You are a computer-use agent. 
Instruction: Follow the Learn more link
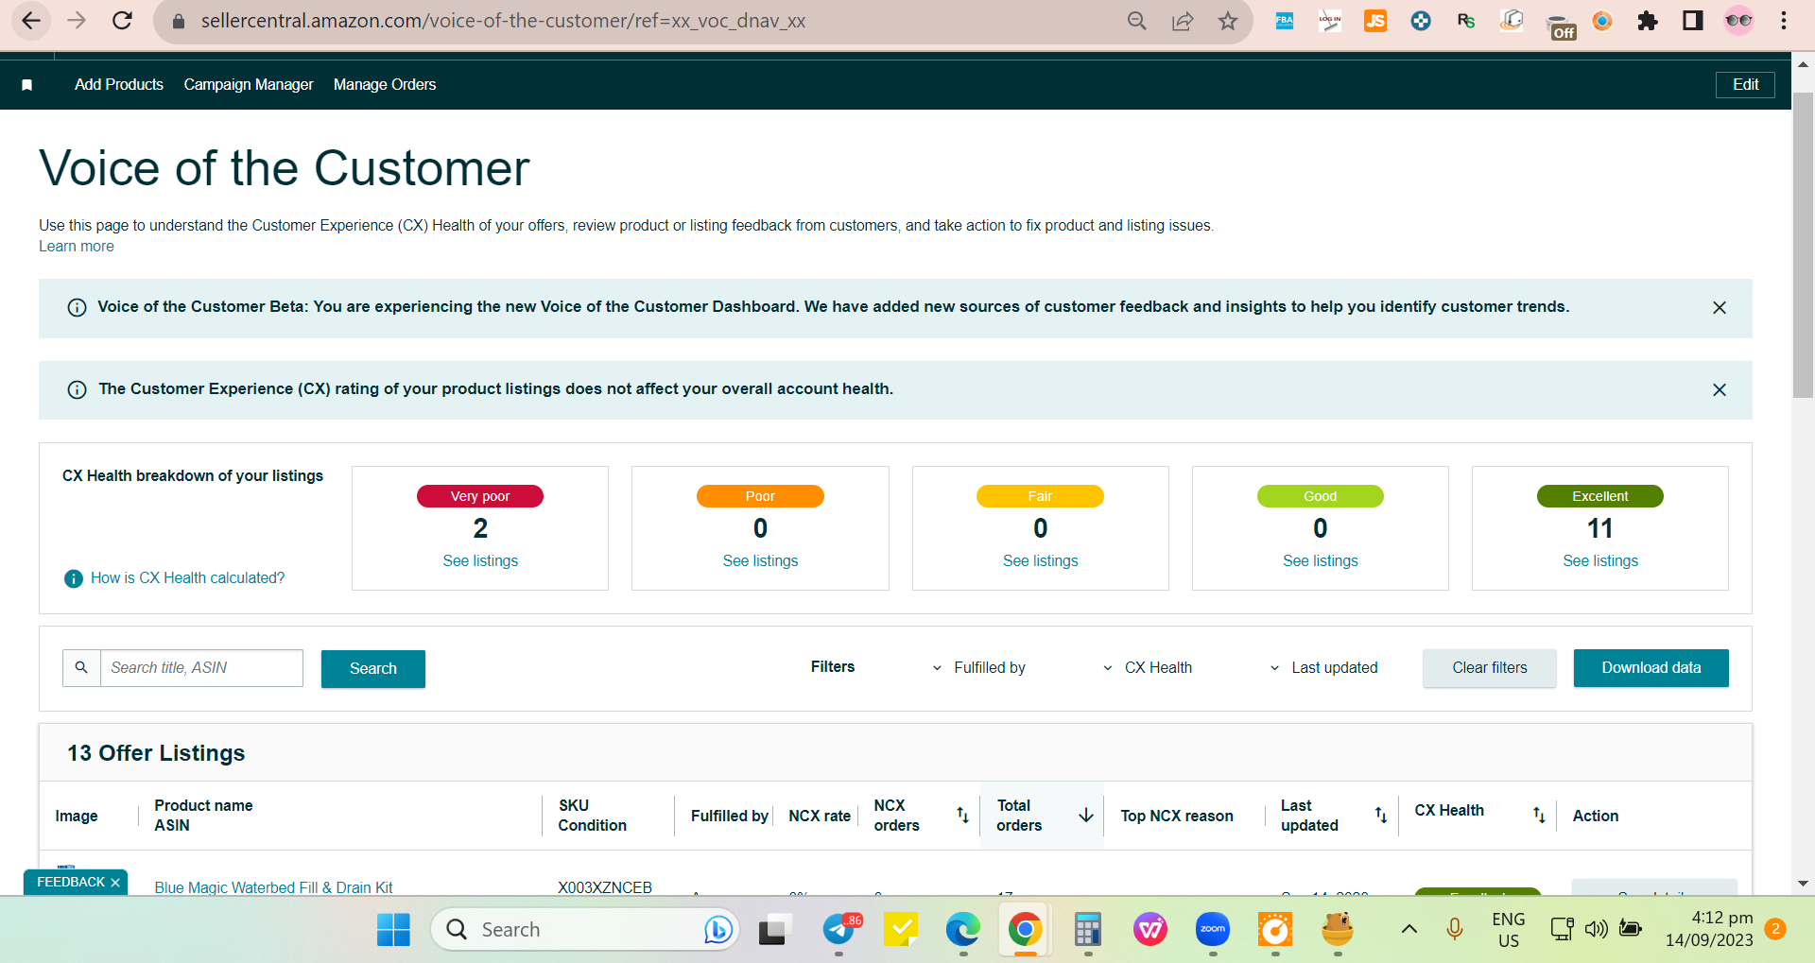(x=77, y=246)
